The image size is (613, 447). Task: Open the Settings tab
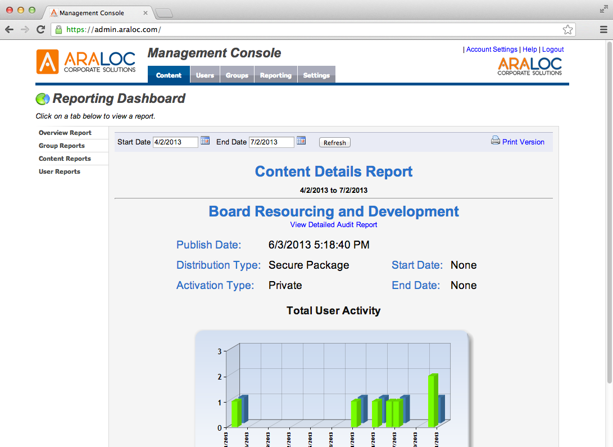coord(316,74)
